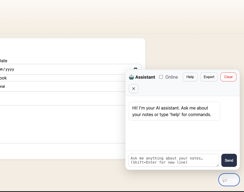Click the Date field label
Viewport: 244px width, 192px height.
click(4, 61)
